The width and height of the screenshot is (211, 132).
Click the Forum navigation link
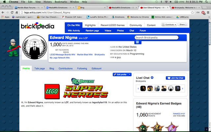click(143, 31)
